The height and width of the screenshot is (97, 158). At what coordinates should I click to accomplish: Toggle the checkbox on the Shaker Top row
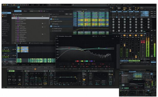[51, 26]
